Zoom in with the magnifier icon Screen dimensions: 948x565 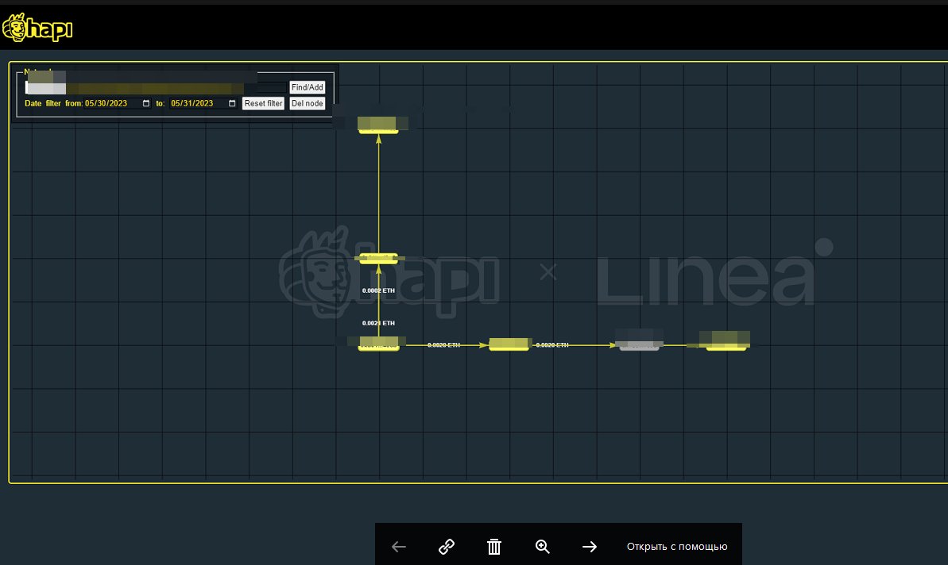542,547
